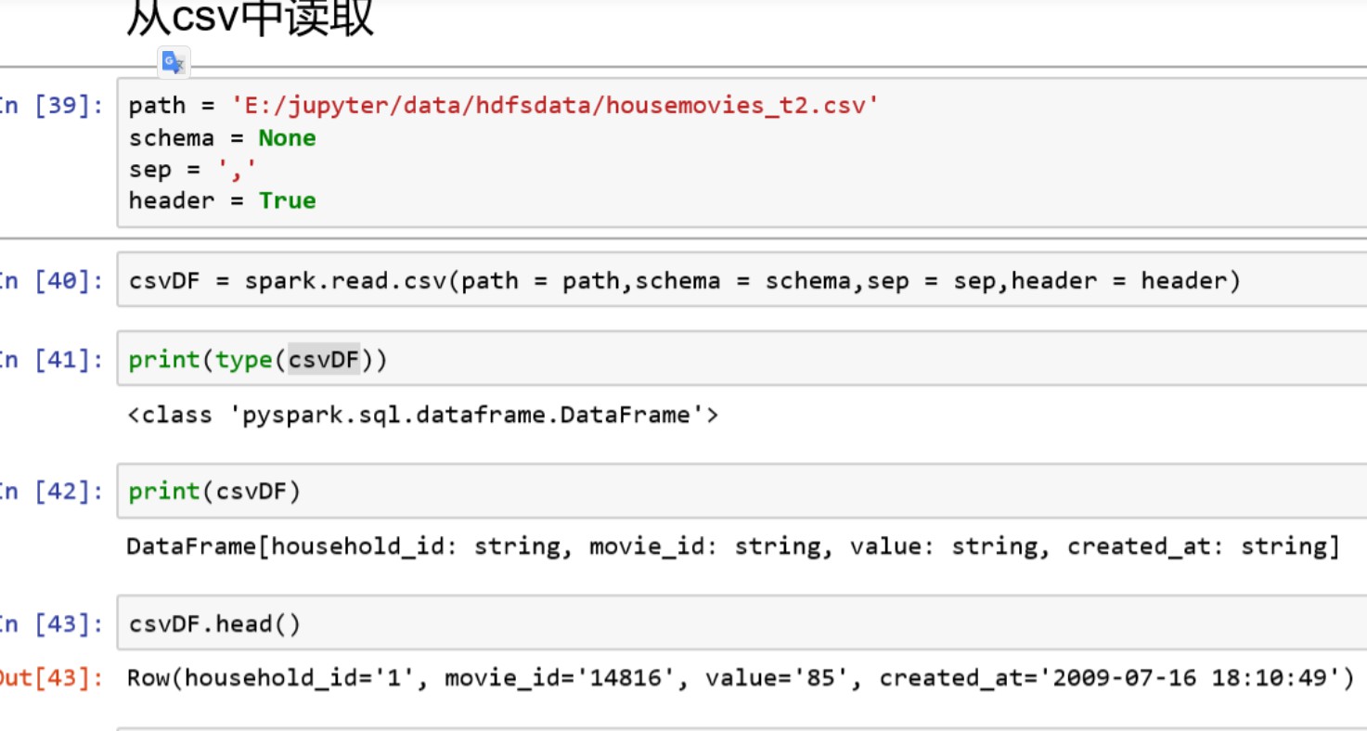Click the DataFrame schema output text

tap(733, 547)
